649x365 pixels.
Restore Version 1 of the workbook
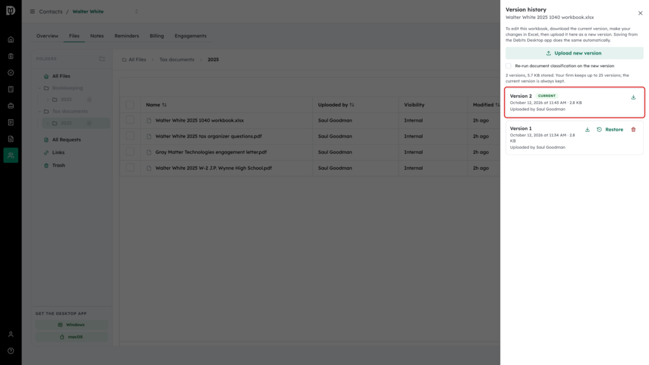click(x=610, y=129)
